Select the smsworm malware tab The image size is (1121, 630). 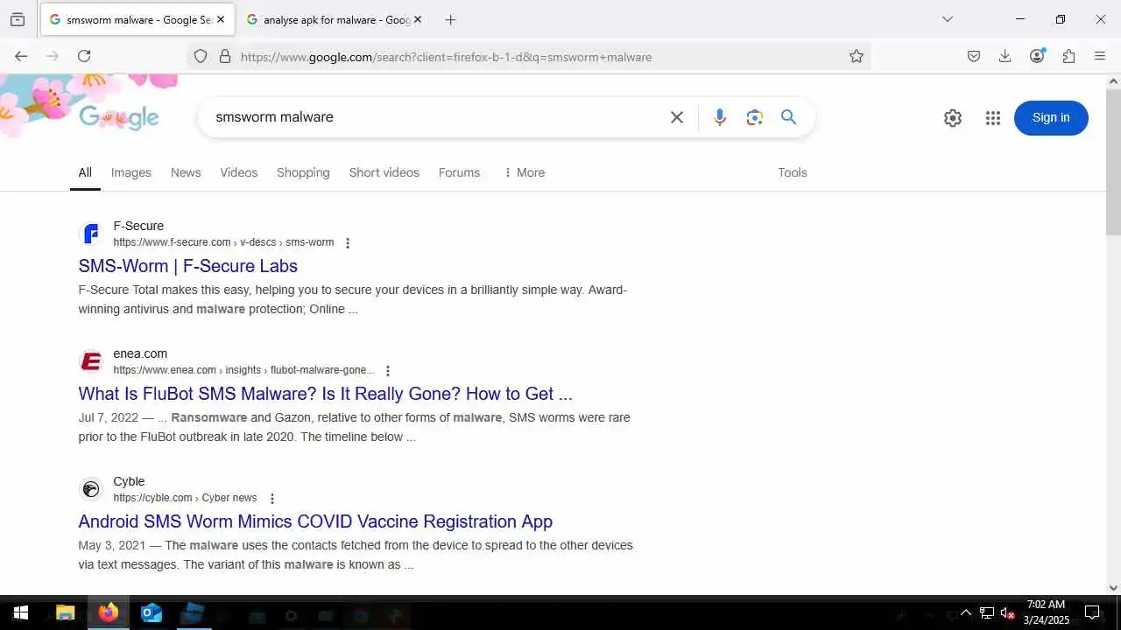click(x=138, y=19)
